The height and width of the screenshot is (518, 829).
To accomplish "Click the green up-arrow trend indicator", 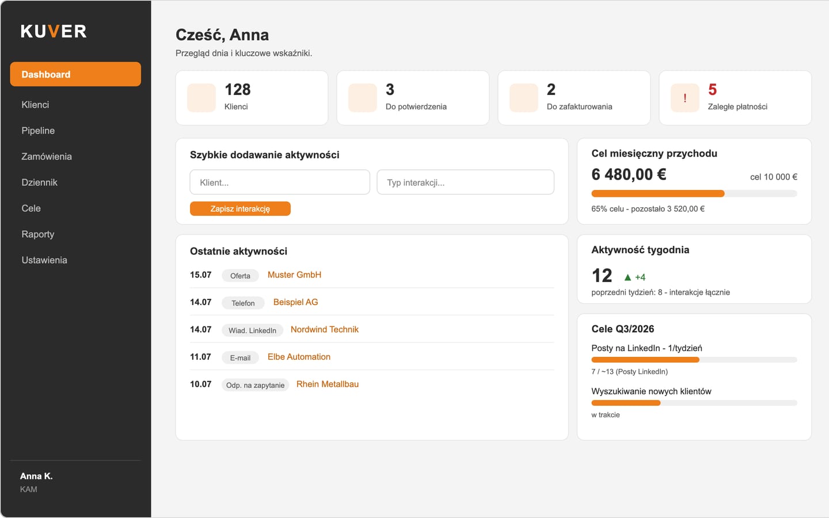I will point(628,277).
